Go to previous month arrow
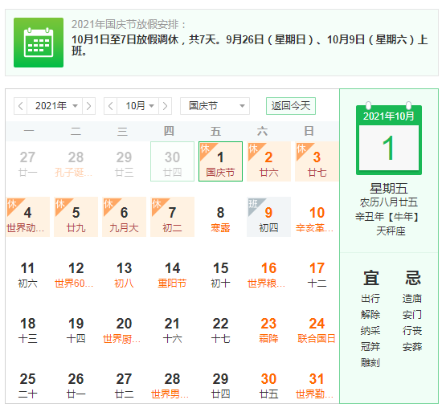This screenshot has height=408, width=442. click(111, 106)
